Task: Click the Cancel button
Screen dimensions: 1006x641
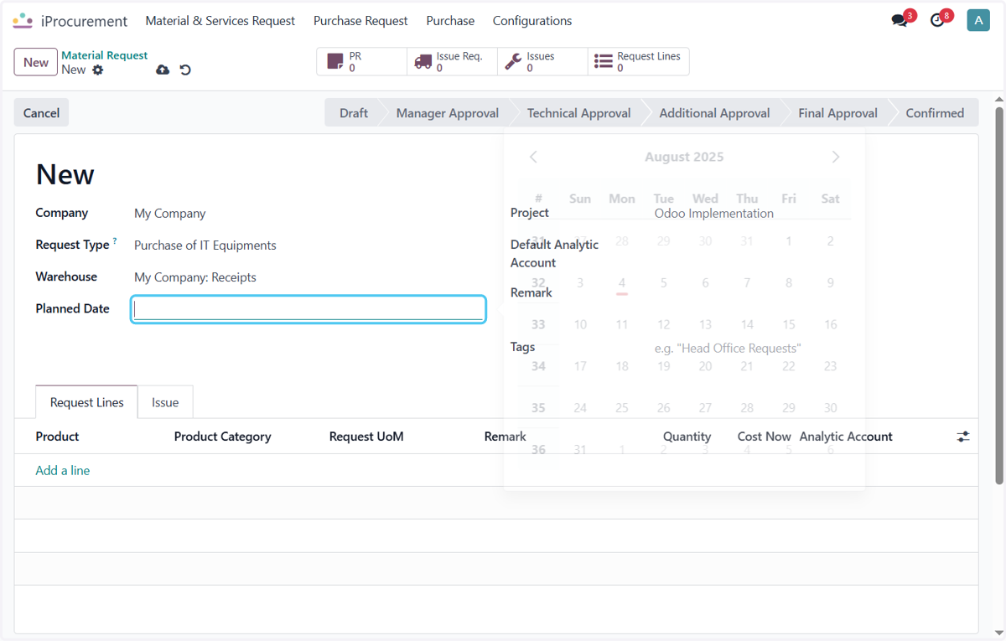Action: 41,113
